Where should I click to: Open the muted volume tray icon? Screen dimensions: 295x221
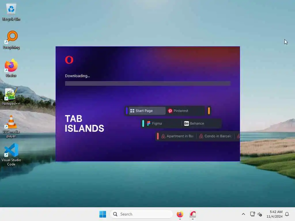260,214
